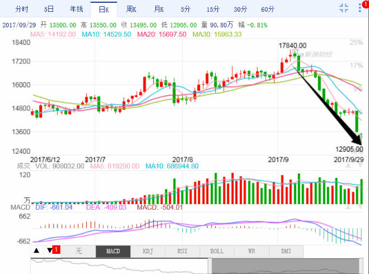Click the right handle of the range selector
The image size is (369, 274).
point(361,266)
